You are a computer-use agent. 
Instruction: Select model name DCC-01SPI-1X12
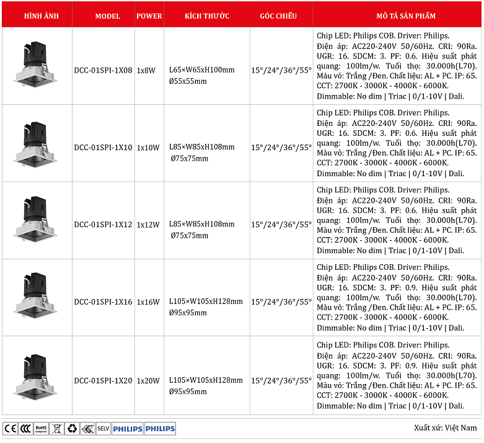pyautogui.click(x=103, y=225)
